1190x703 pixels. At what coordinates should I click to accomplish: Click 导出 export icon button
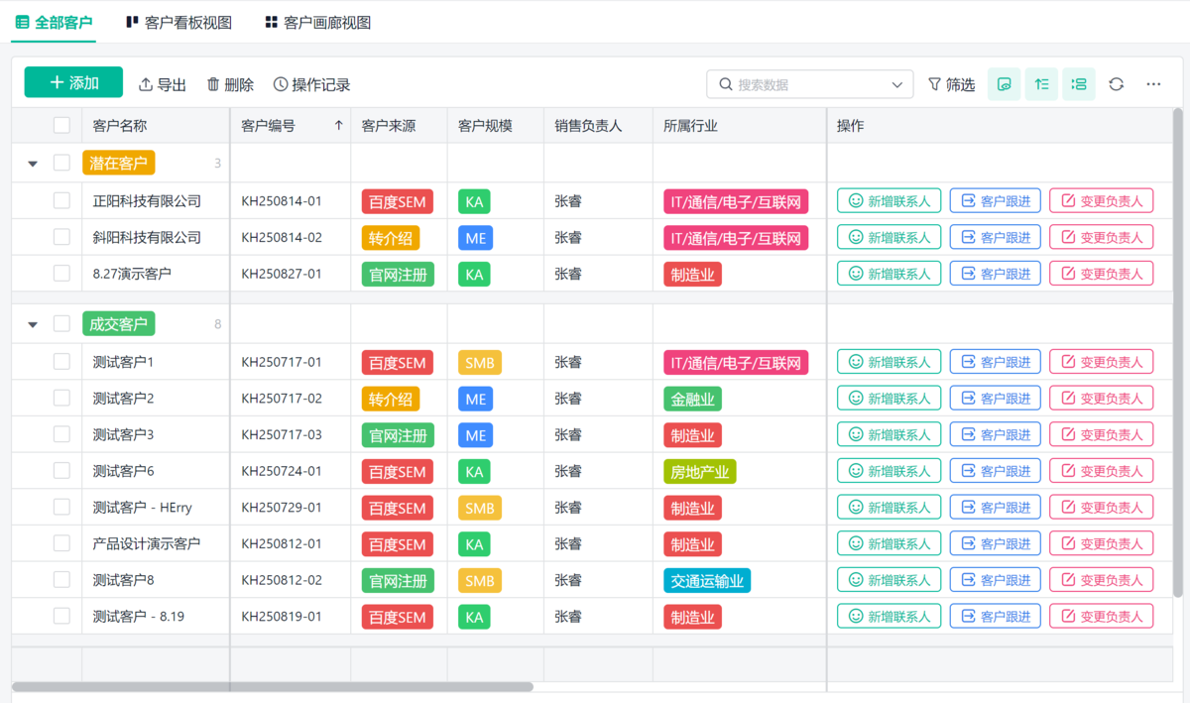pyautogui.click(x=163, y=84)
